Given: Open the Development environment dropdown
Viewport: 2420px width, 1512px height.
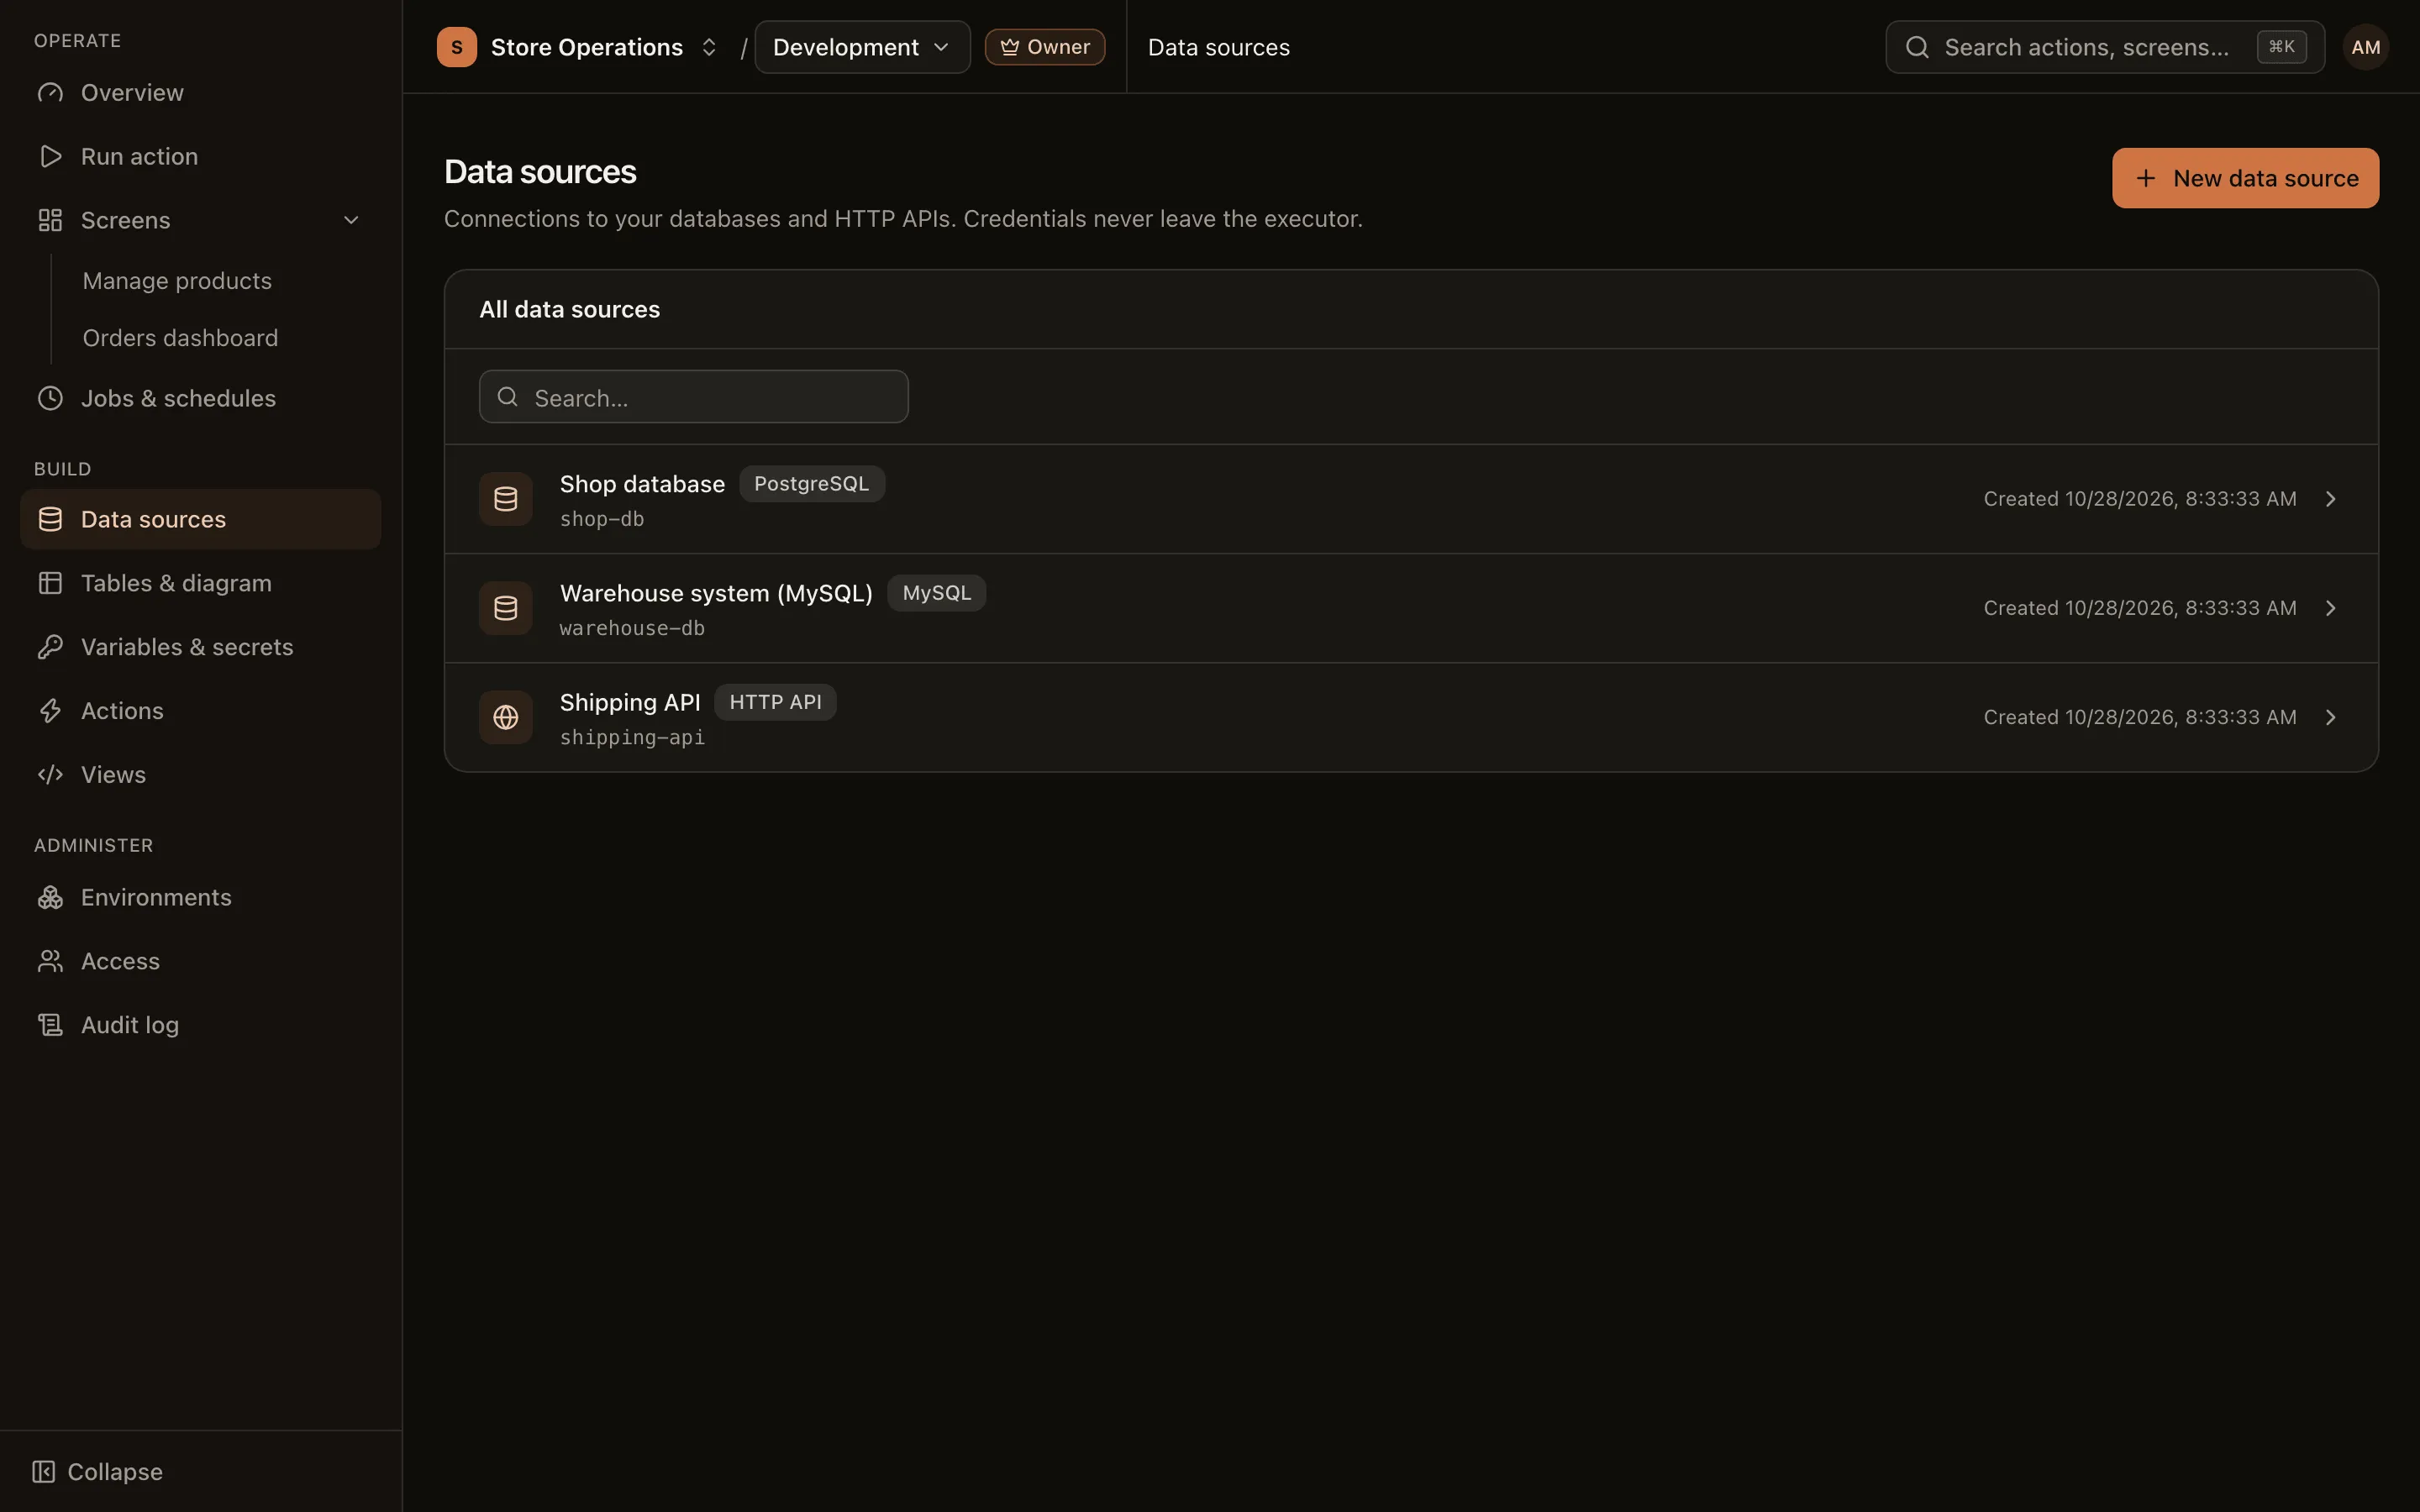Looking at the screenshot, I should pyautogui.click(x=862, y=47).
